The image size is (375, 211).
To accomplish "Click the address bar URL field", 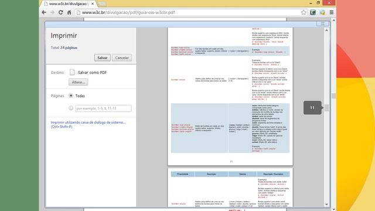I will [x=187, y=12].
